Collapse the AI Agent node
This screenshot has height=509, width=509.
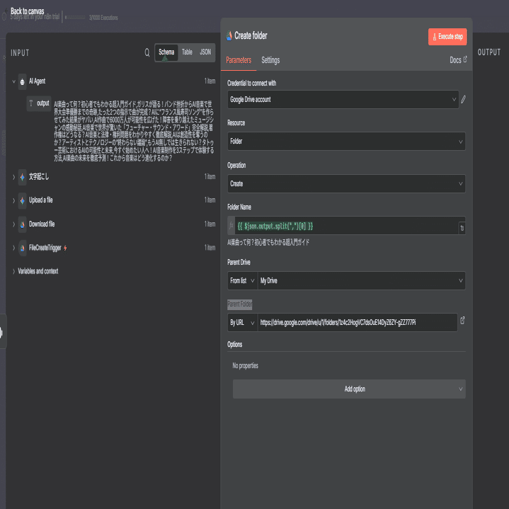[13, 81]
